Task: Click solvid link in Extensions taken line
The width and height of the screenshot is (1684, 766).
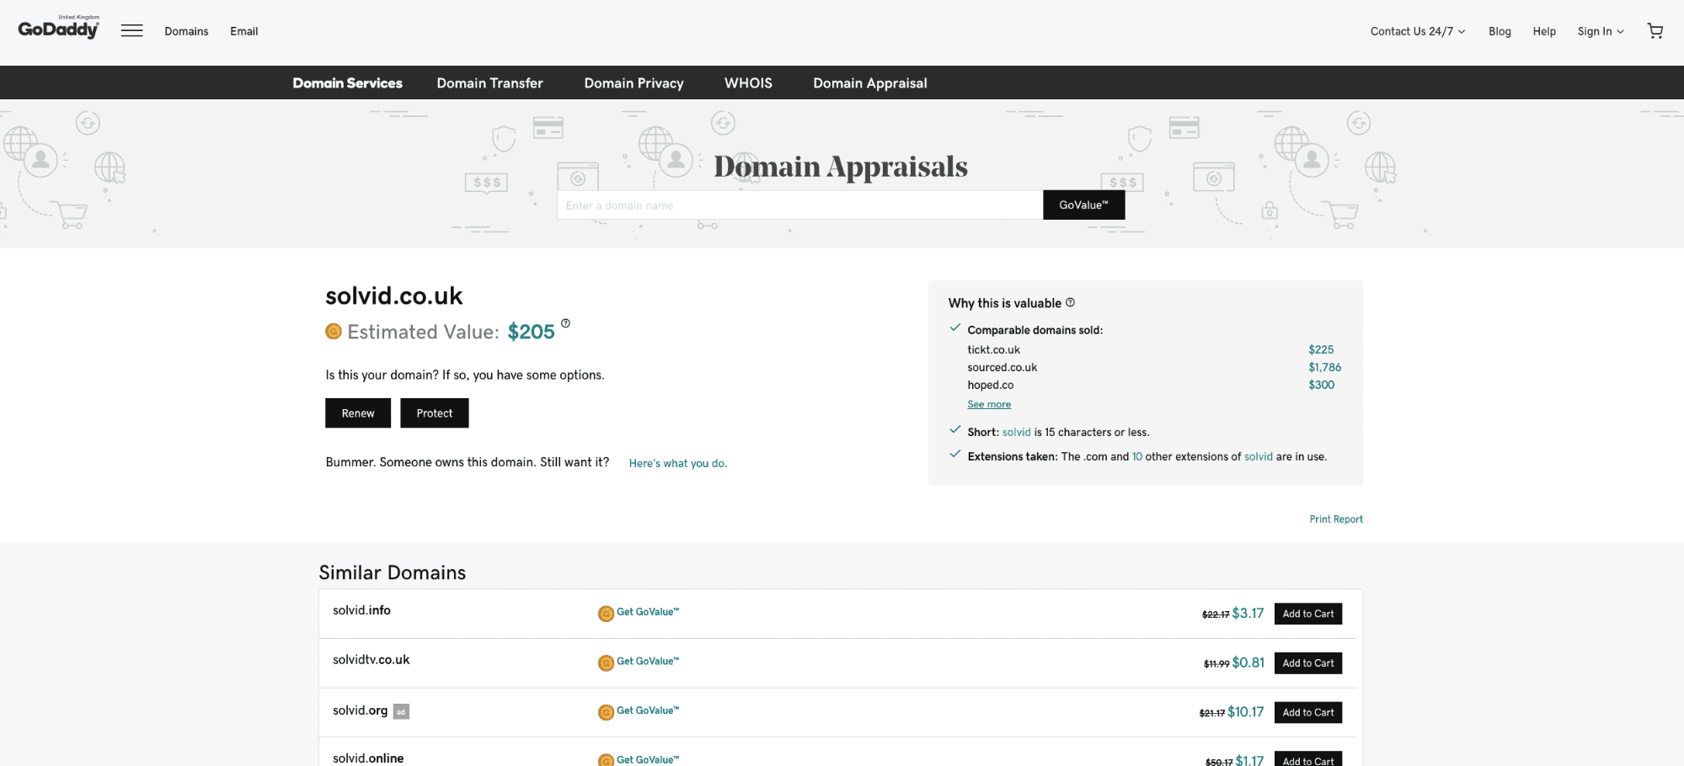Action: click(x=1258, y=456)
